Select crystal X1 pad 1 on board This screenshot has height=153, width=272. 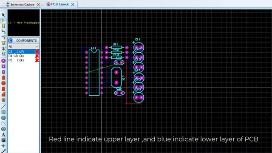(x=116, y=72)
